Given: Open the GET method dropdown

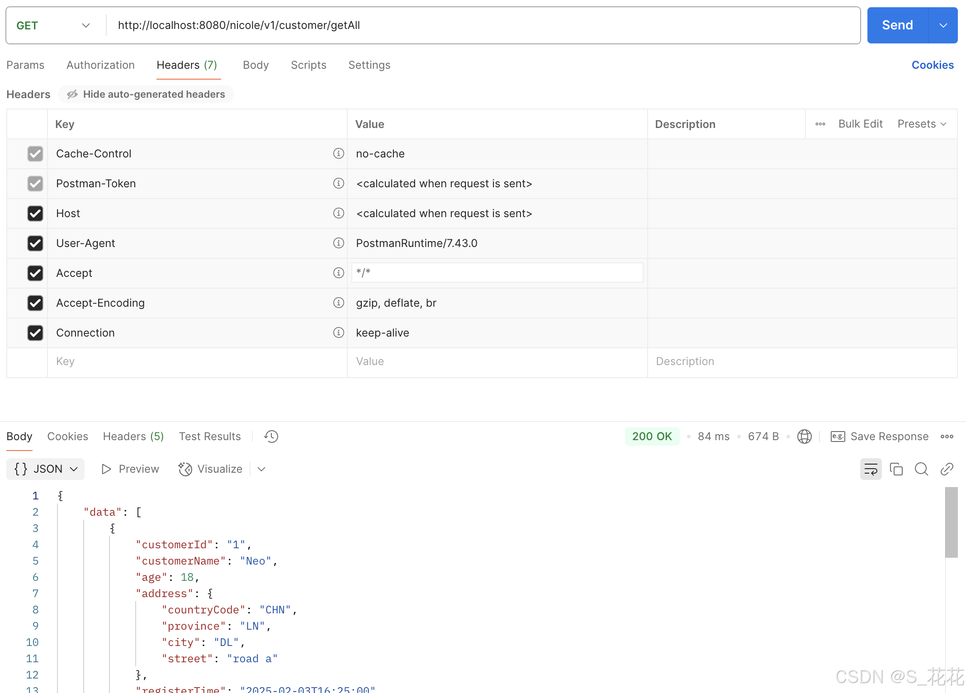Looking at the screenshot, I should 53,25.
